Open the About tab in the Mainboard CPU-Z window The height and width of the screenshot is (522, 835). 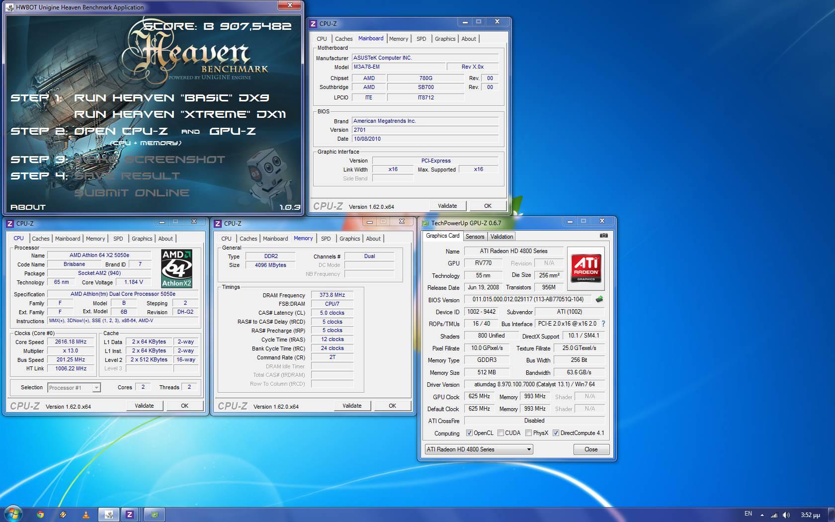[469, 39]
